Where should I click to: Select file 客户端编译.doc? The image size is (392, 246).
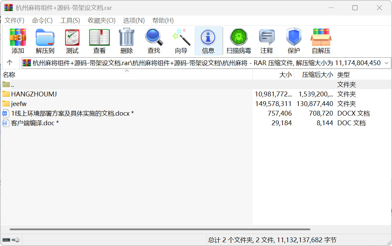click(x=35, y=123)
